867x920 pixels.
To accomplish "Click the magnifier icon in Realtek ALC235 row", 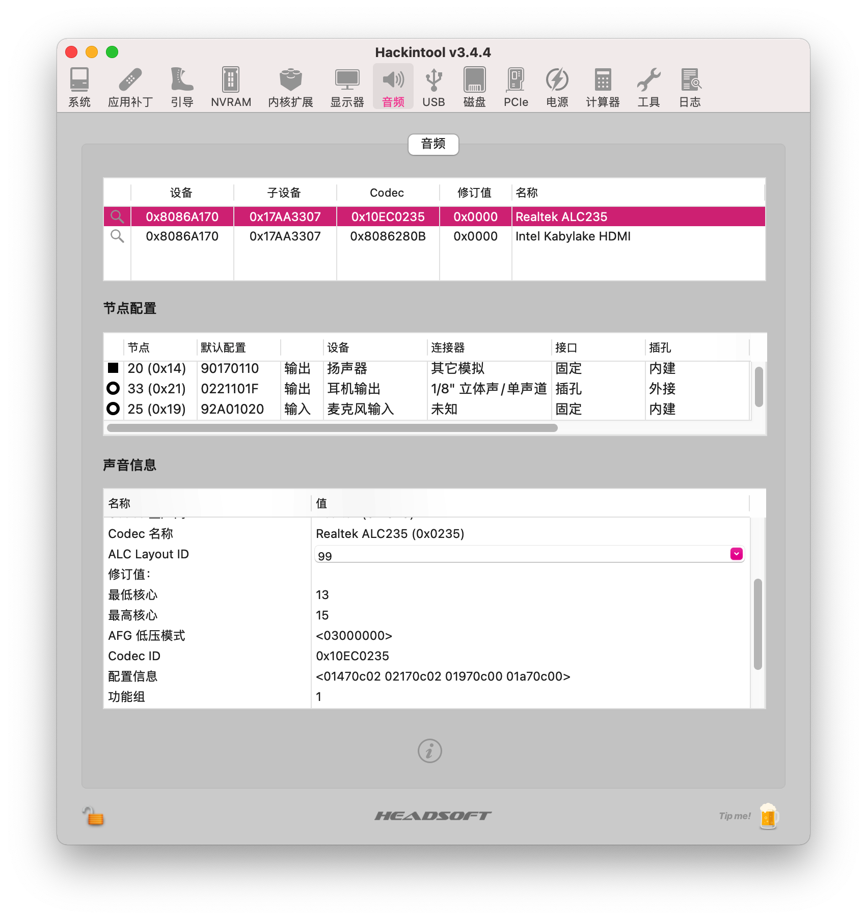I will point(117,217).
